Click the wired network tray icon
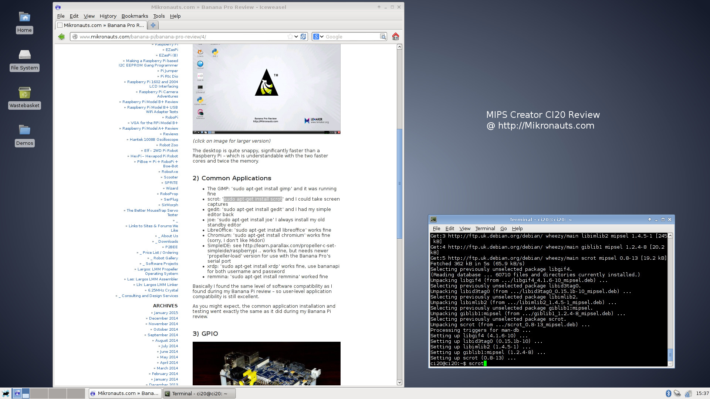The image size is (710, 399). click(x=677, y=393)
